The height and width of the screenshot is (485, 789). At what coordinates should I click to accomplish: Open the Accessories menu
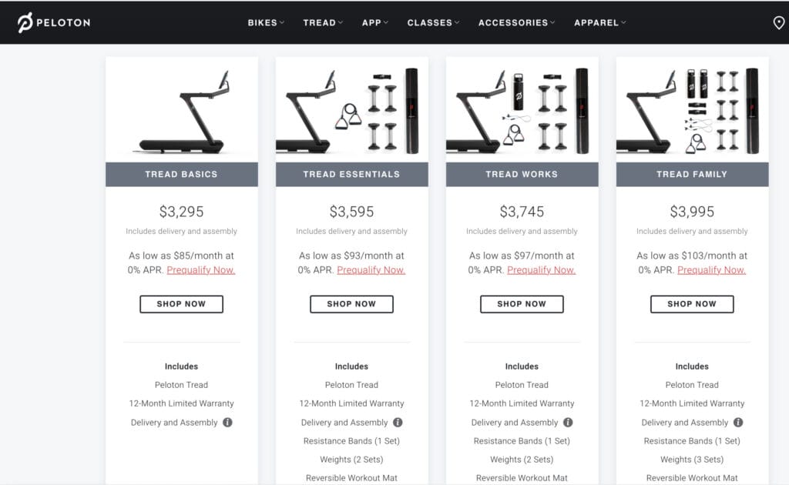(x=516, y=22)
